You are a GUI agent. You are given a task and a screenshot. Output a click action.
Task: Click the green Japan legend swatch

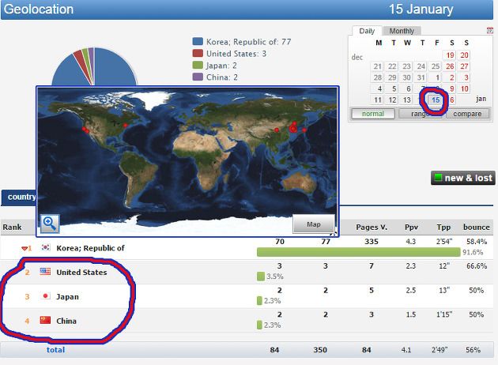pyautogui.click(x=198, y=65)
